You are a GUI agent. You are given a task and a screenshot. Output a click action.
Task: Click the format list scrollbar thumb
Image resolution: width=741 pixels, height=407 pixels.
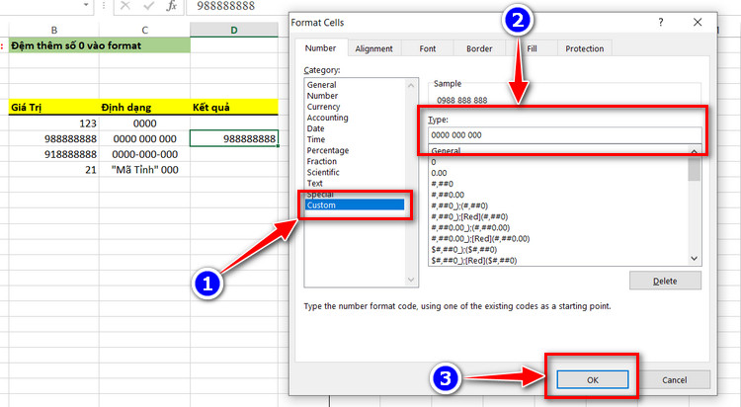(x=695, y=169)
